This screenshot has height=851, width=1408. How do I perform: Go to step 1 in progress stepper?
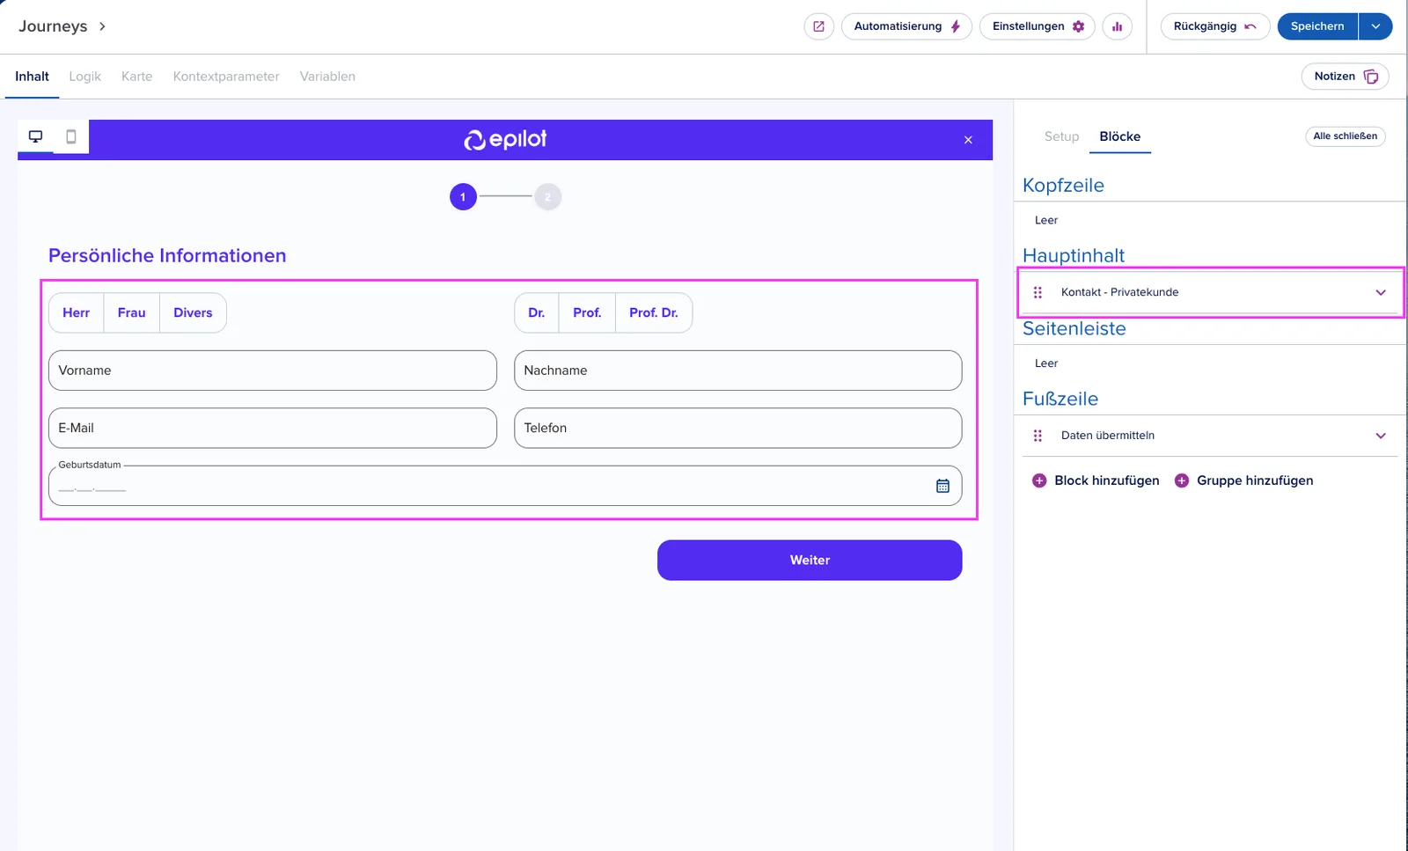click(x=463, y=197)
